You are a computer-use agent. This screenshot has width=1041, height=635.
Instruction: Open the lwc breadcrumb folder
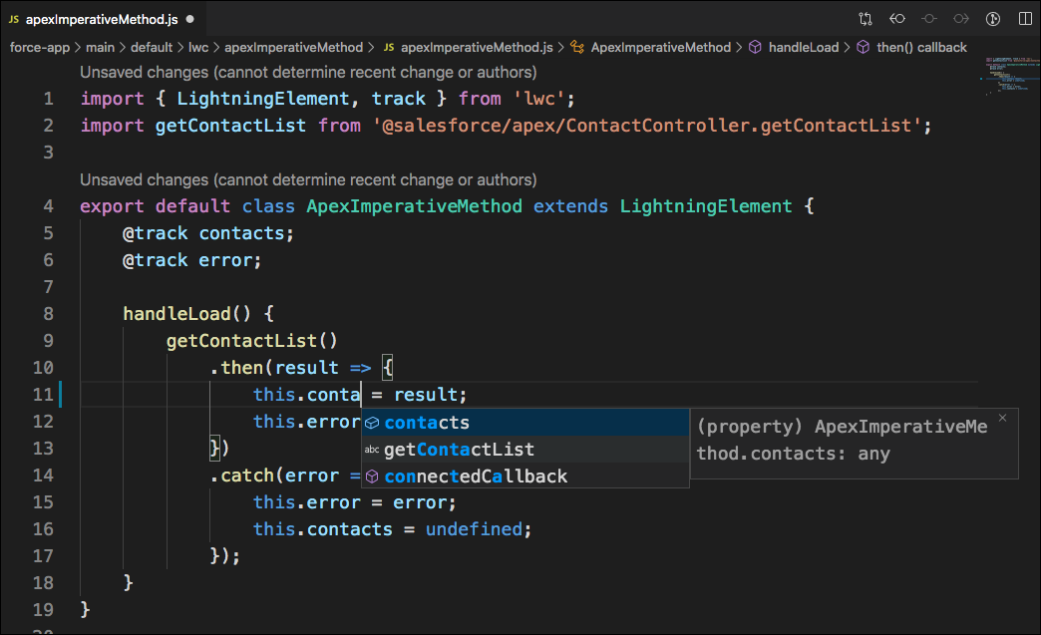coord(197,47)
